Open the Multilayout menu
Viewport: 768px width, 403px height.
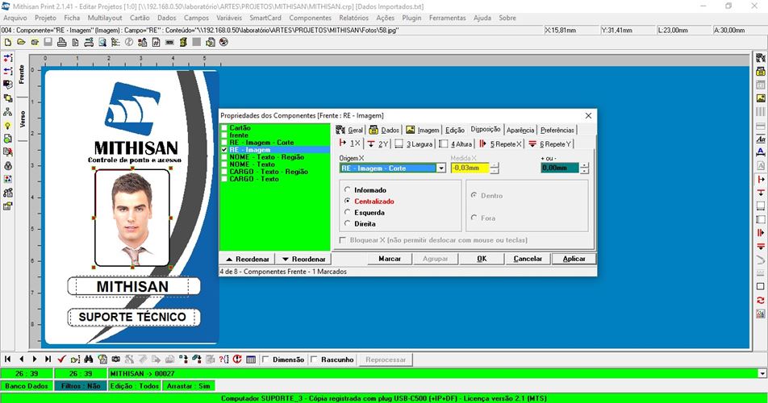[105, 18]
